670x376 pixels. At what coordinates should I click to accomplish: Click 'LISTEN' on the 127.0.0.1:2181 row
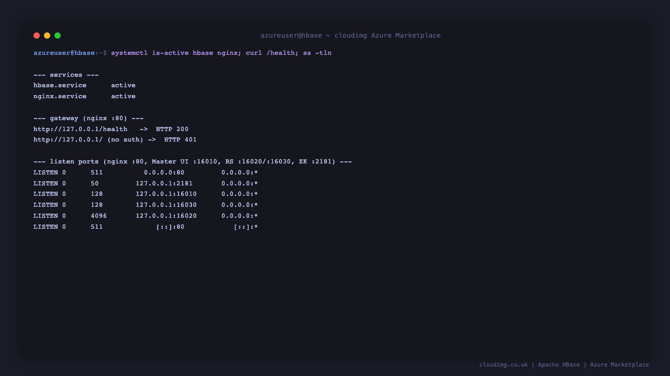coord(46,184)
